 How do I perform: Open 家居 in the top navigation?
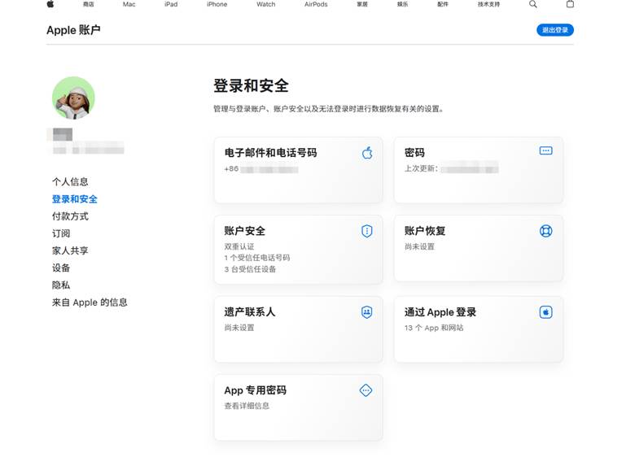click(x=362, y=4)
